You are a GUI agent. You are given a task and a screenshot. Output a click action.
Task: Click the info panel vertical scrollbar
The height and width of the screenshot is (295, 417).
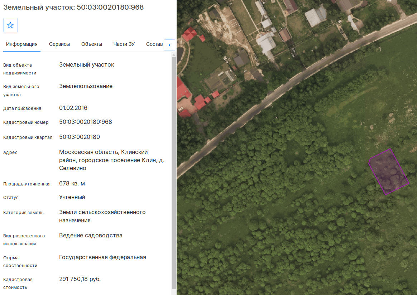(x=174, y=173)
